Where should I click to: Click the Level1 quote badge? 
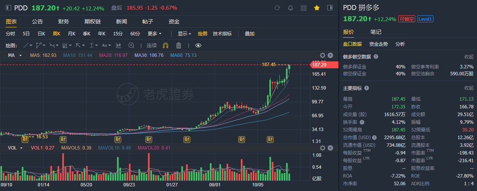coord(425,19)
